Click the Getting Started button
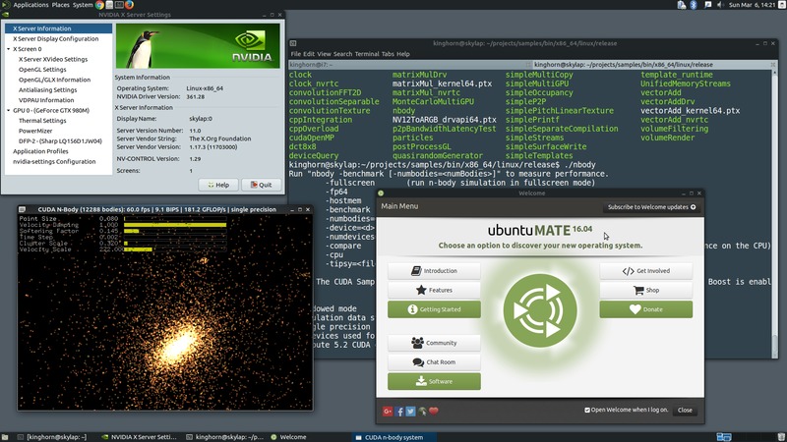Image resolution: width=787 pixels, height=442 pixels. 434,309
